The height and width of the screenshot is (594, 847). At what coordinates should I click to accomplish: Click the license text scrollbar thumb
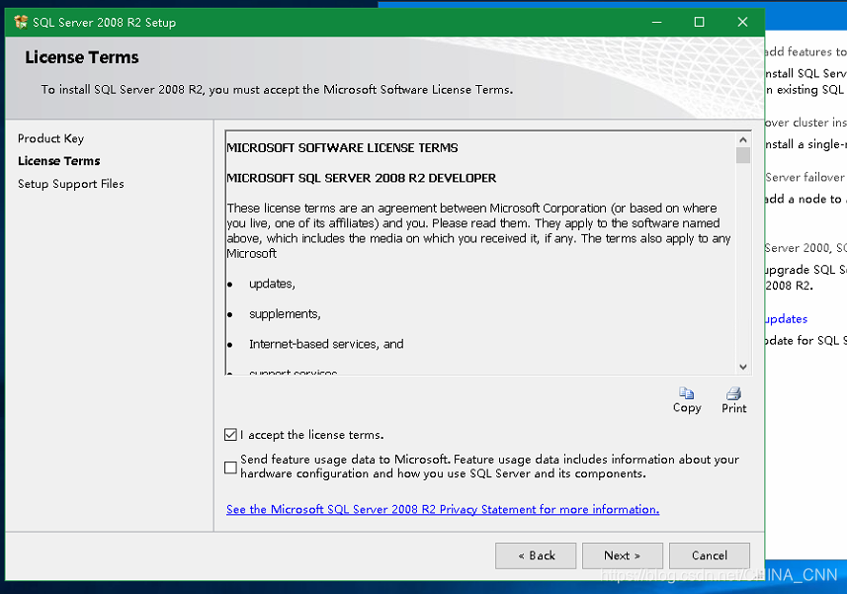point(743,155)
